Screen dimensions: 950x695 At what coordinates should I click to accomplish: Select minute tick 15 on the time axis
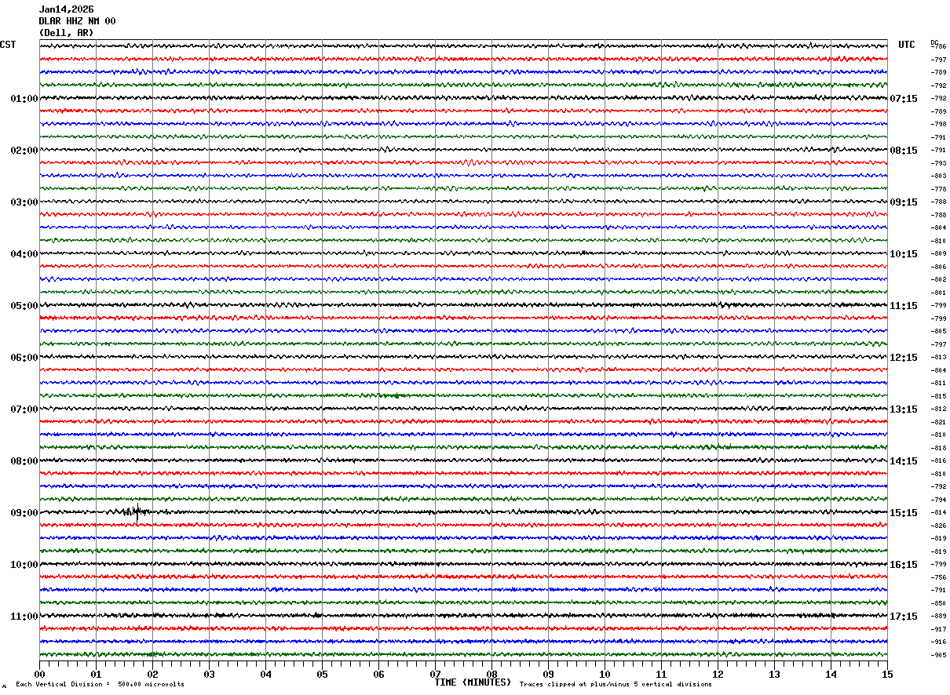click(887, 674)
